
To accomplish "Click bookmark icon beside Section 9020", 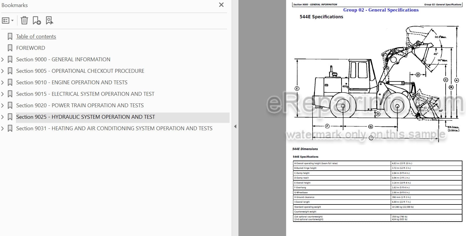I will [10, 105].
